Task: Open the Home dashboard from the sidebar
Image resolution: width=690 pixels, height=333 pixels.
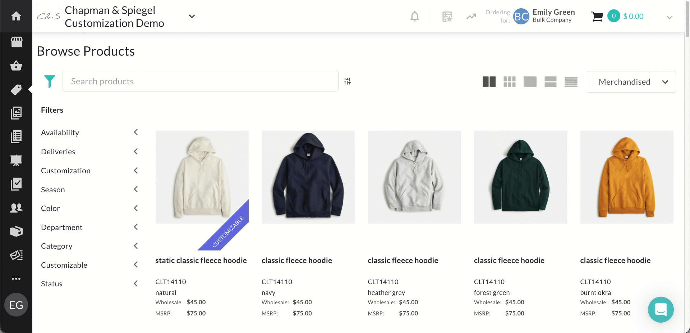Action: pos(16,16)
